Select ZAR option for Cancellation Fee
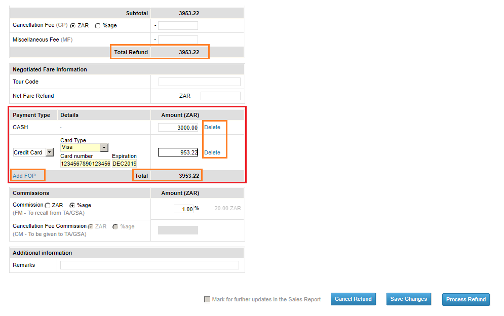 pos(72,25)
